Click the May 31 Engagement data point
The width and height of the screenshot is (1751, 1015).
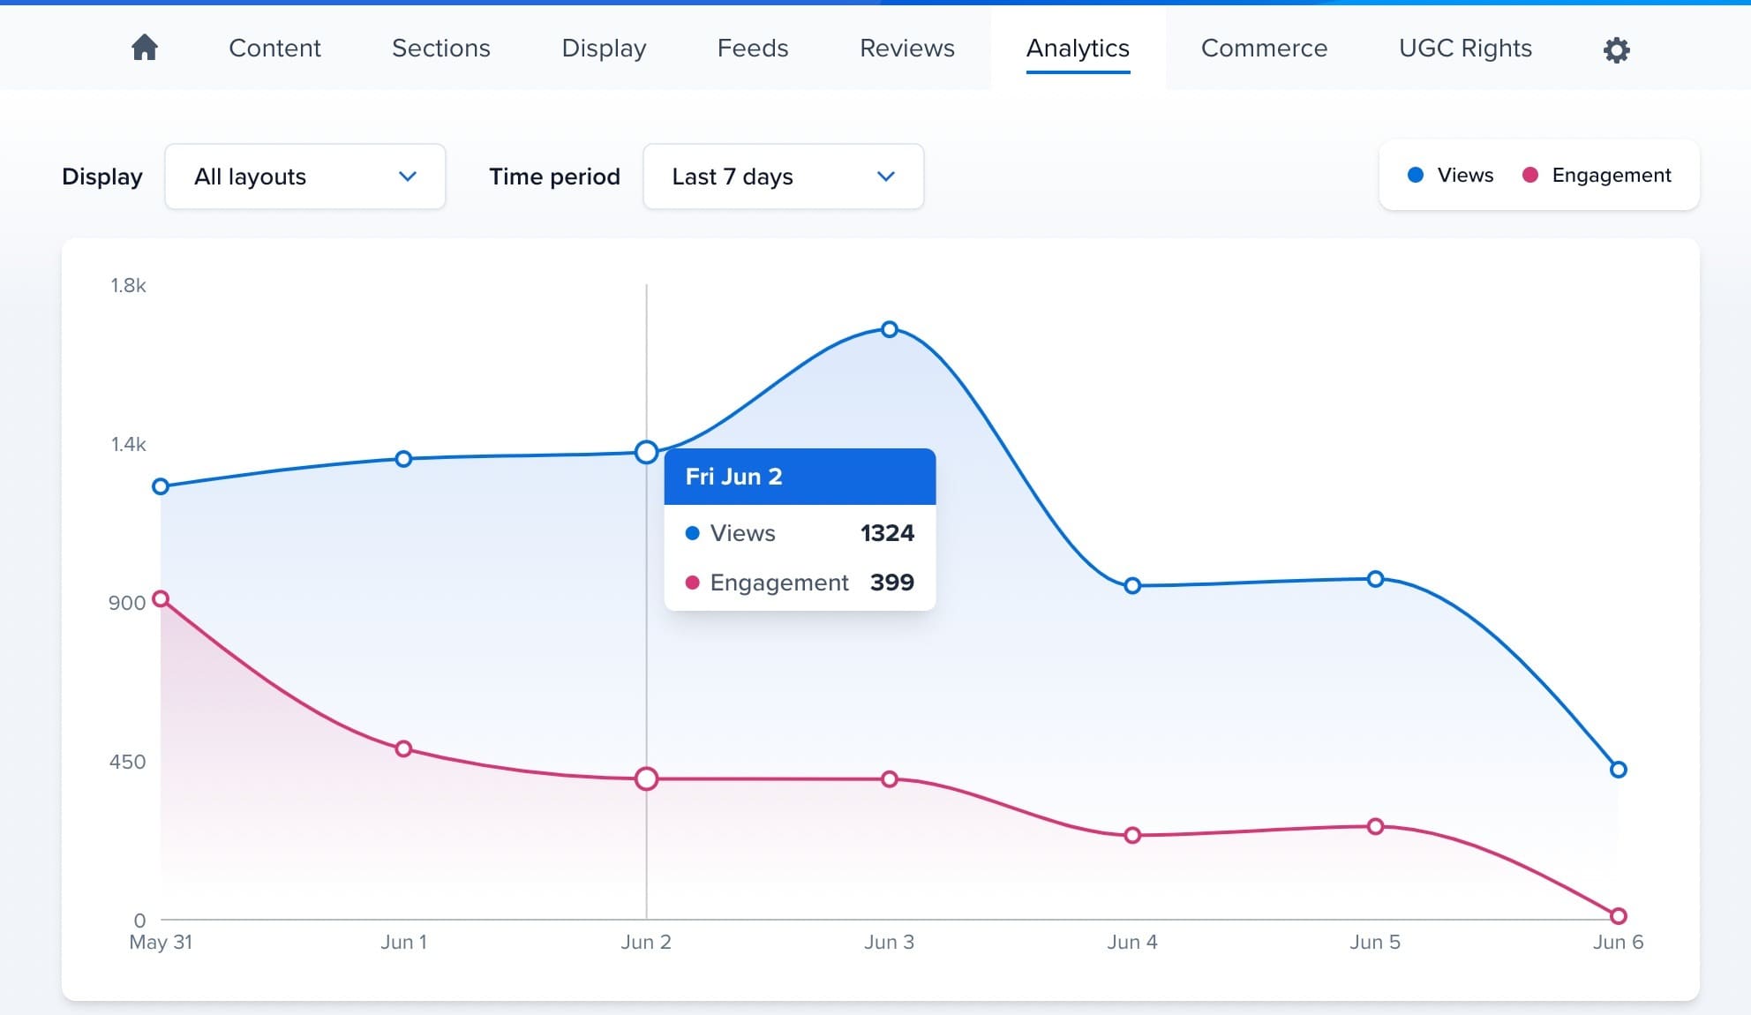[161, 599]
